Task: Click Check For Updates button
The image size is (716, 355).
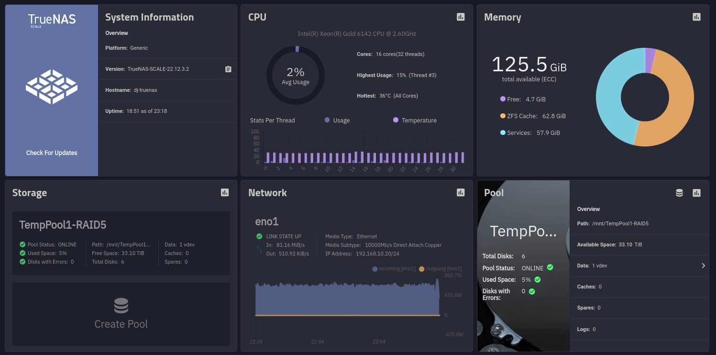Action: click(52, 153)
